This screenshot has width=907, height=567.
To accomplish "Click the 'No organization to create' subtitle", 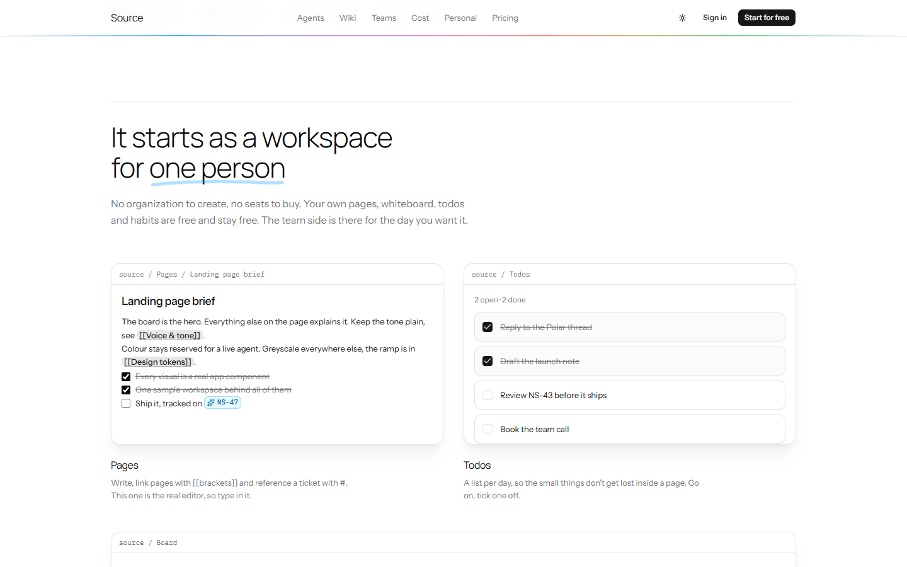I will point(289,212).
